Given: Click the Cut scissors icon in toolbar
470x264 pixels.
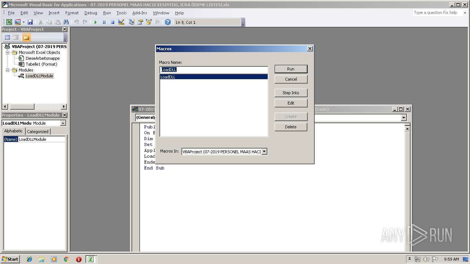Looking at the screenshot, I should pyautogui.click(x=41, y=22).
